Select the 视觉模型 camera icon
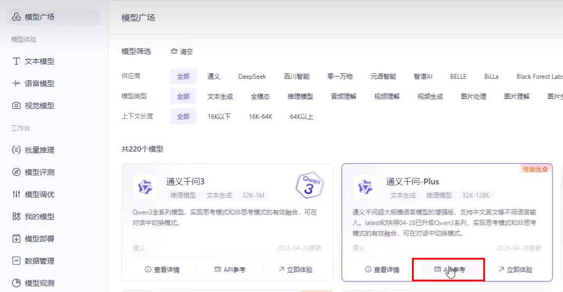Viewport: 563px width, 292px height. [16, 106]
